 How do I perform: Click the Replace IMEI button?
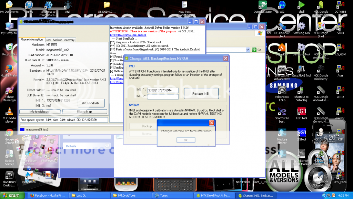pos(201,93)
